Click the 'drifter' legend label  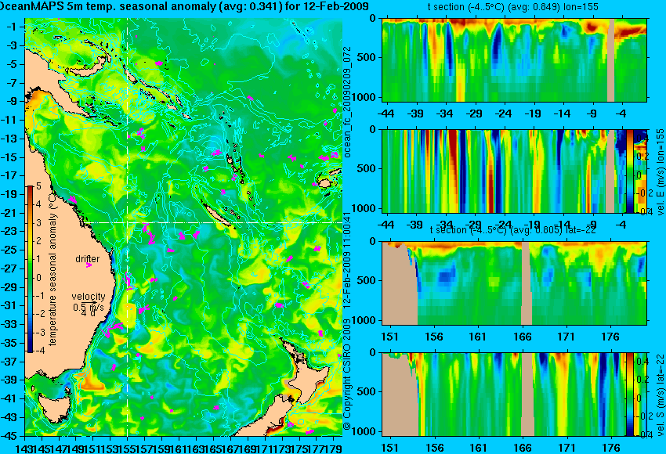88,259
